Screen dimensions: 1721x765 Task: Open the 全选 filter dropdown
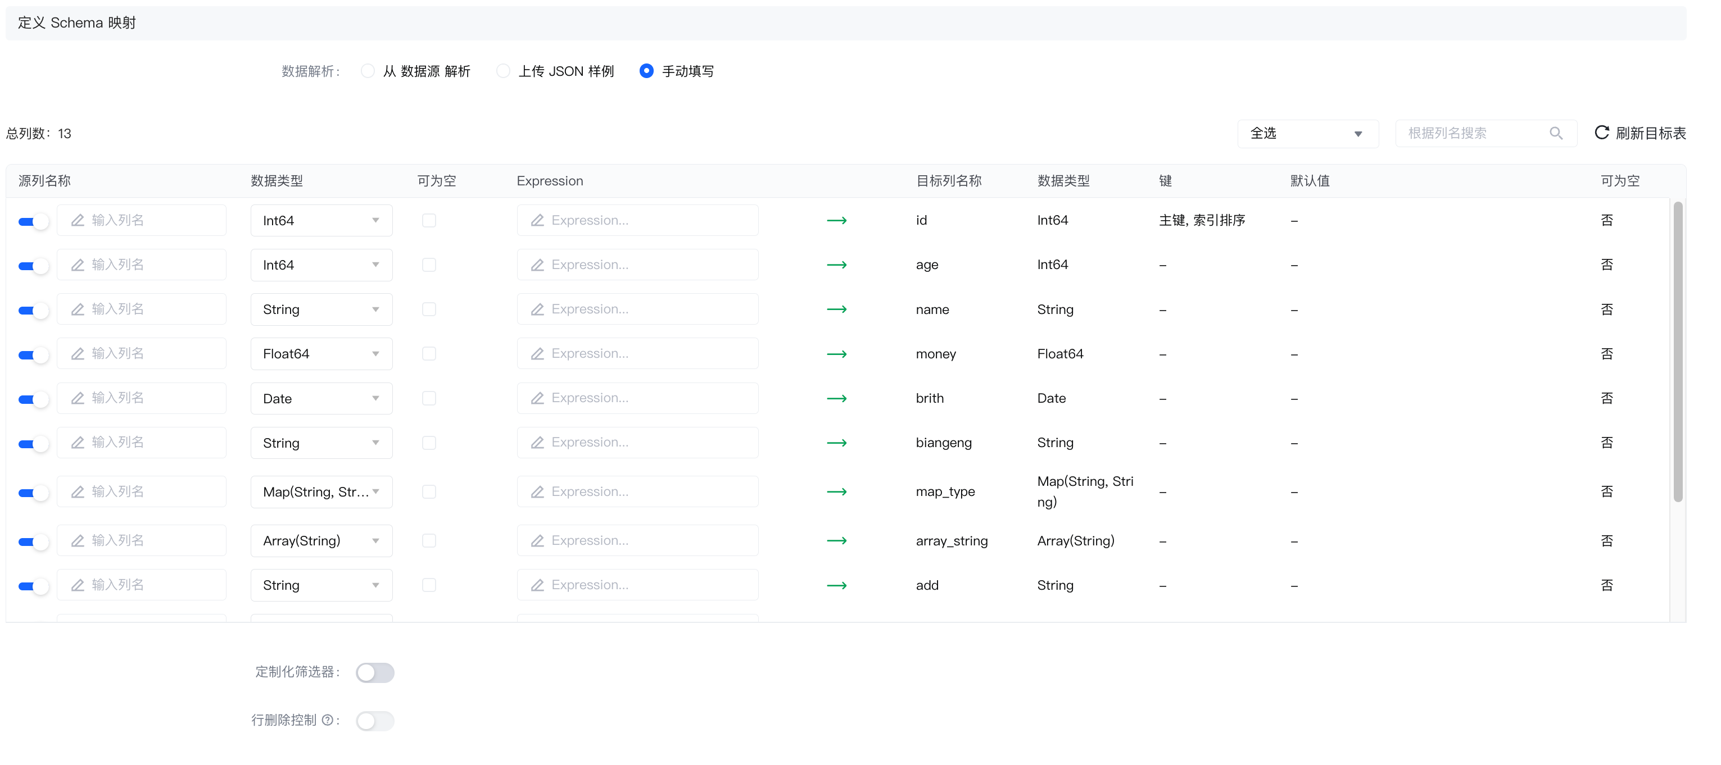1307,134
